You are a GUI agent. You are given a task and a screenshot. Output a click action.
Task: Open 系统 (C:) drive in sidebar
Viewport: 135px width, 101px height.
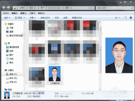tap(11, 74)
